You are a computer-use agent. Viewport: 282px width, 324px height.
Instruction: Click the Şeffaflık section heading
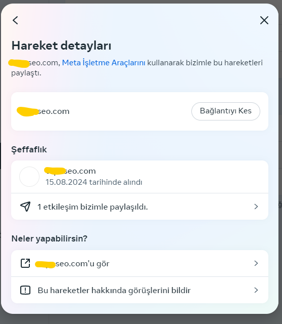29,150
